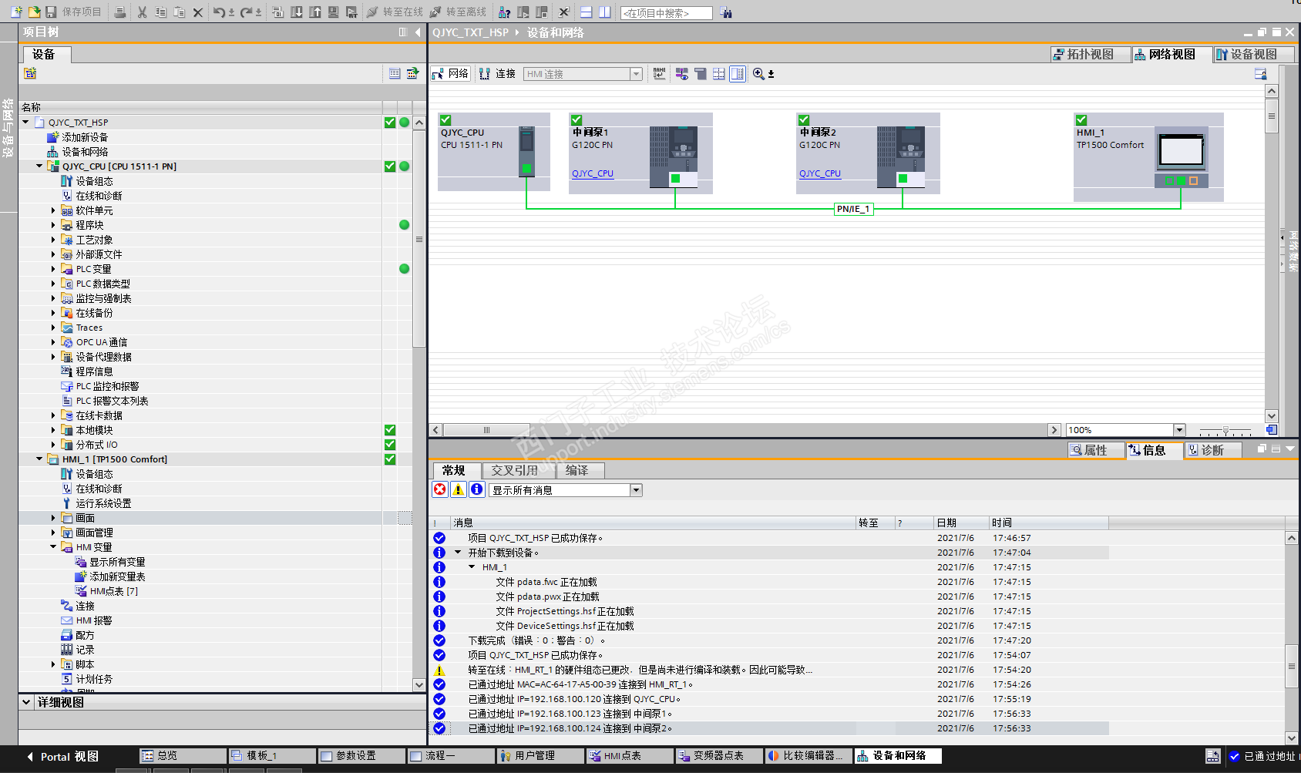Click the QJYC_CPU link under 中间泵1
This screenshot has width=1301, height=773.
tap(593, 173)
